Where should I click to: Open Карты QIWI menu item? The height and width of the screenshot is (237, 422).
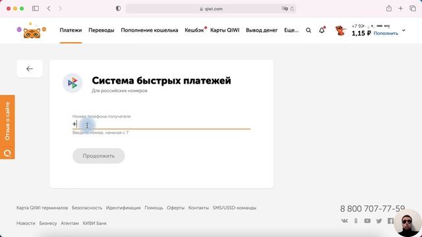pos(225,30)
